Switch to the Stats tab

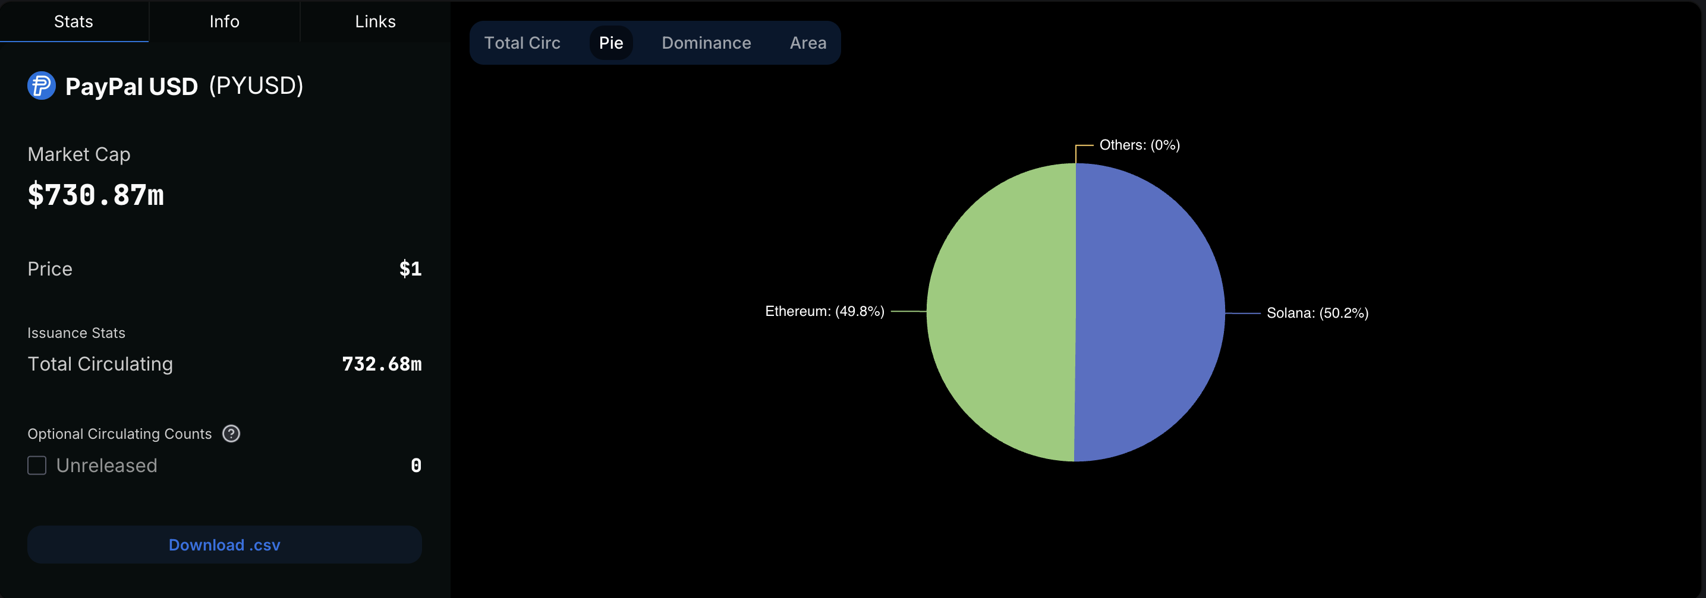[74, 22]
